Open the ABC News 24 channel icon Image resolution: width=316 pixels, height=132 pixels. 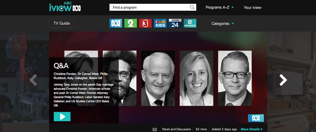175,23
